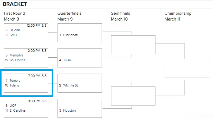Click the UConn team name
This screenshot has height=119, width=213.
tap(15, 30)
